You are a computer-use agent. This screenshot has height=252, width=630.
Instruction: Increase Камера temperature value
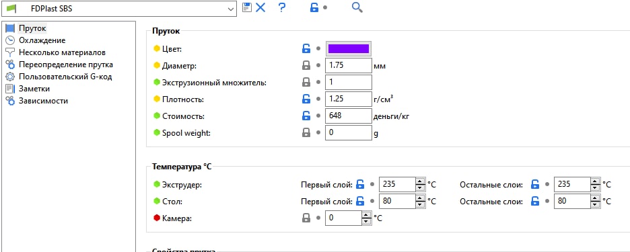click(x=366, y=214)
